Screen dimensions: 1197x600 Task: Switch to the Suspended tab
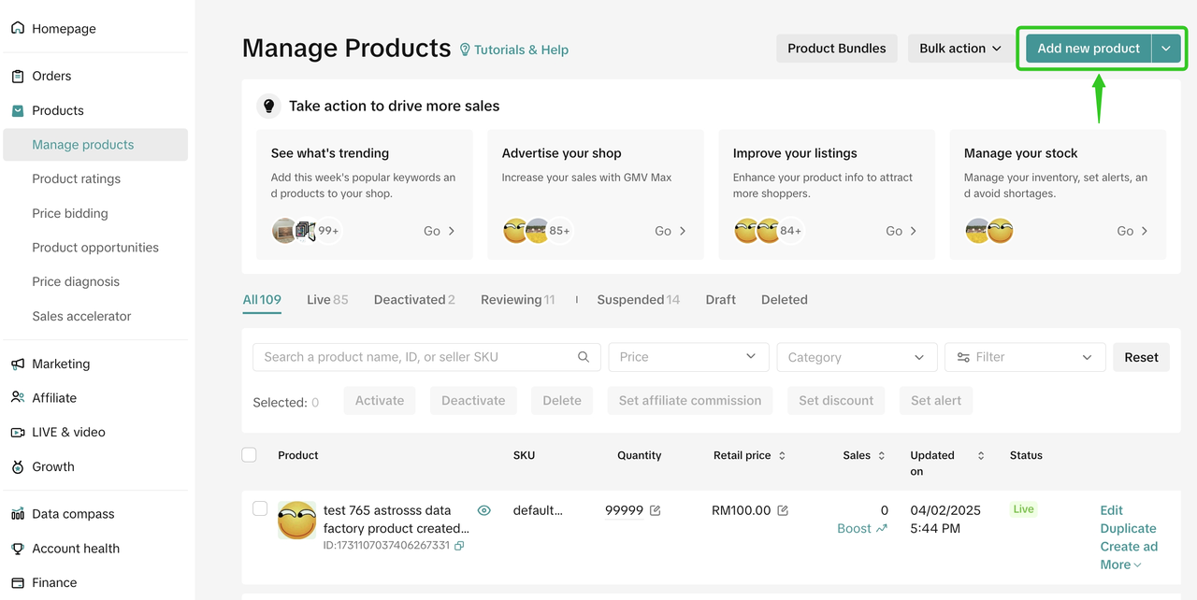click(x=638, y=300)
